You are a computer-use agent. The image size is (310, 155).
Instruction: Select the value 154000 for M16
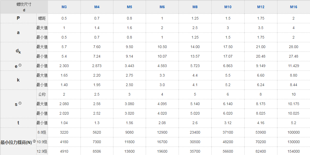tap(294, 152)
